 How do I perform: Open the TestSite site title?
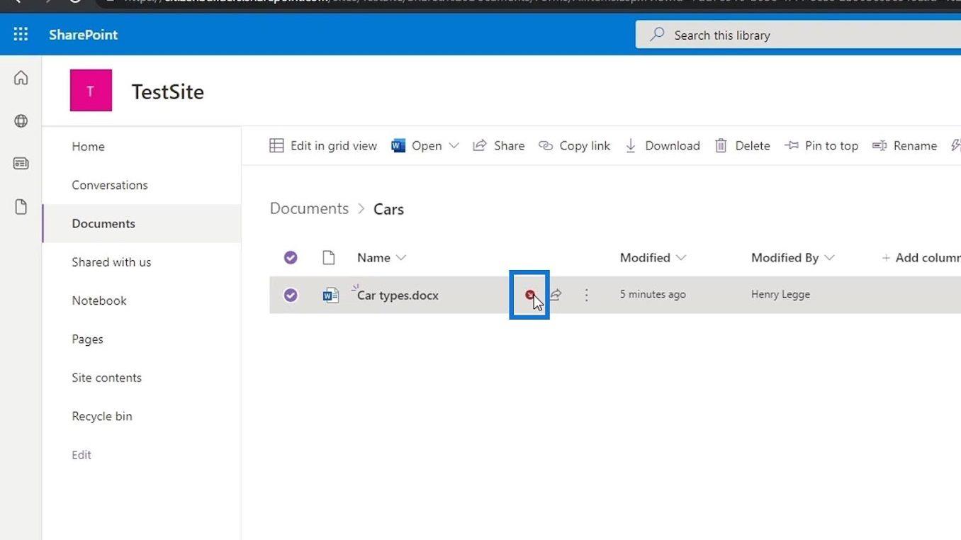168,91
